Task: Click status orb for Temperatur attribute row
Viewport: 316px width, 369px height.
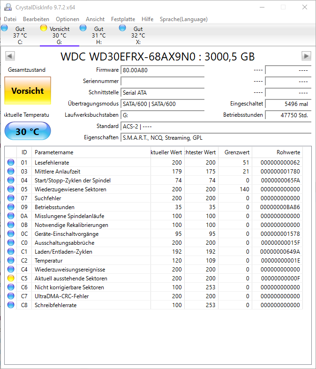Action: click(x=11, y=261)
